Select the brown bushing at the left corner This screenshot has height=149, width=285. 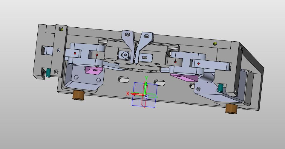pyautogui.click(x=79, y=95)
